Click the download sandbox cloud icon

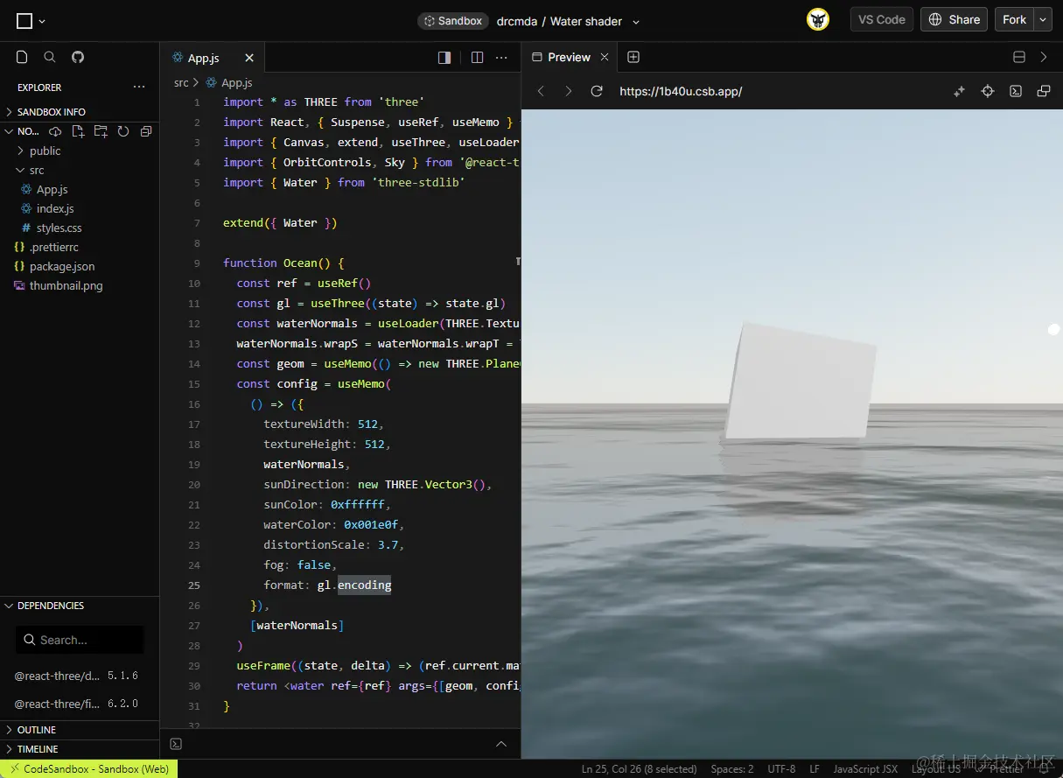pos(55,131)
